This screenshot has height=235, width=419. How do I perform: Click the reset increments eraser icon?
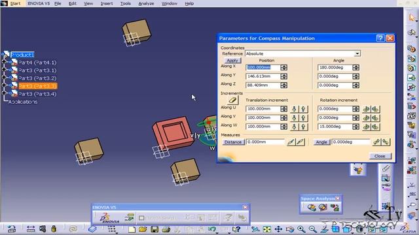pos(232,101)
